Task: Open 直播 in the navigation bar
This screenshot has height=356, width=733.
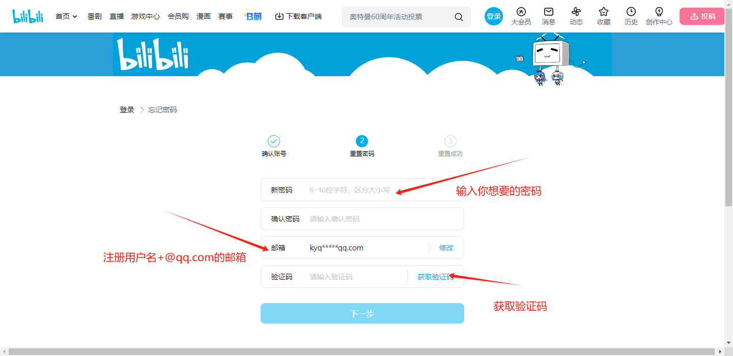Action: (117, 16)
